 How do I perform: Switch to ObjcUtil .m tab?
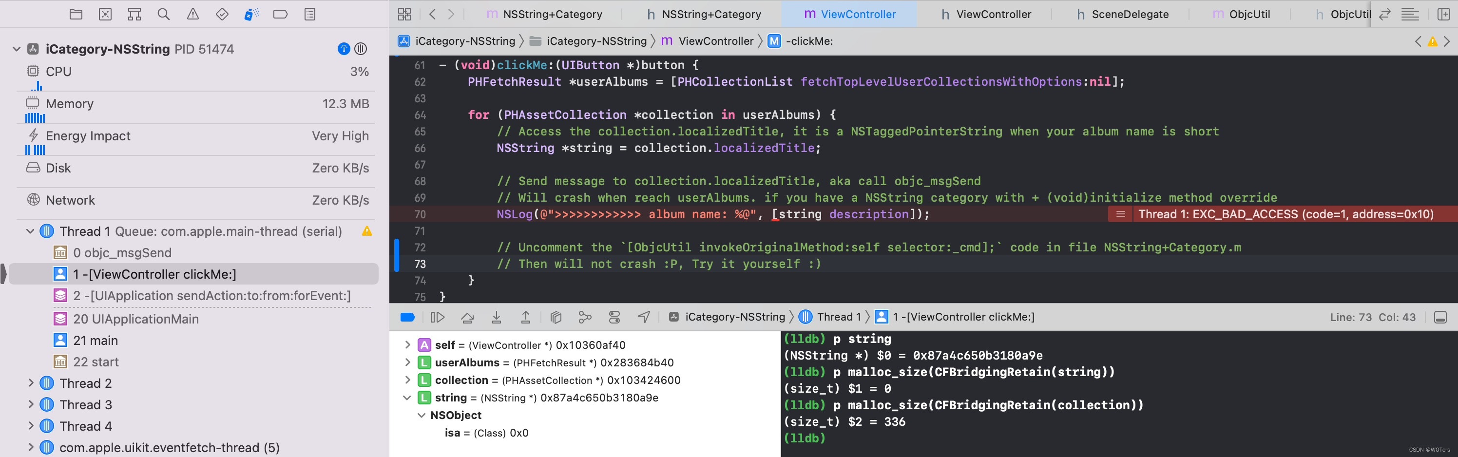click(1241, 14)
